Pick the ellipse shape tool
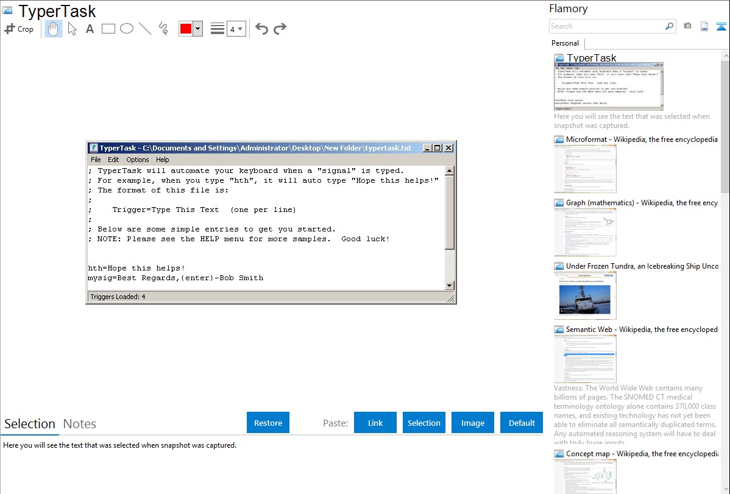The image size is (730, 494). coord(127,29)
